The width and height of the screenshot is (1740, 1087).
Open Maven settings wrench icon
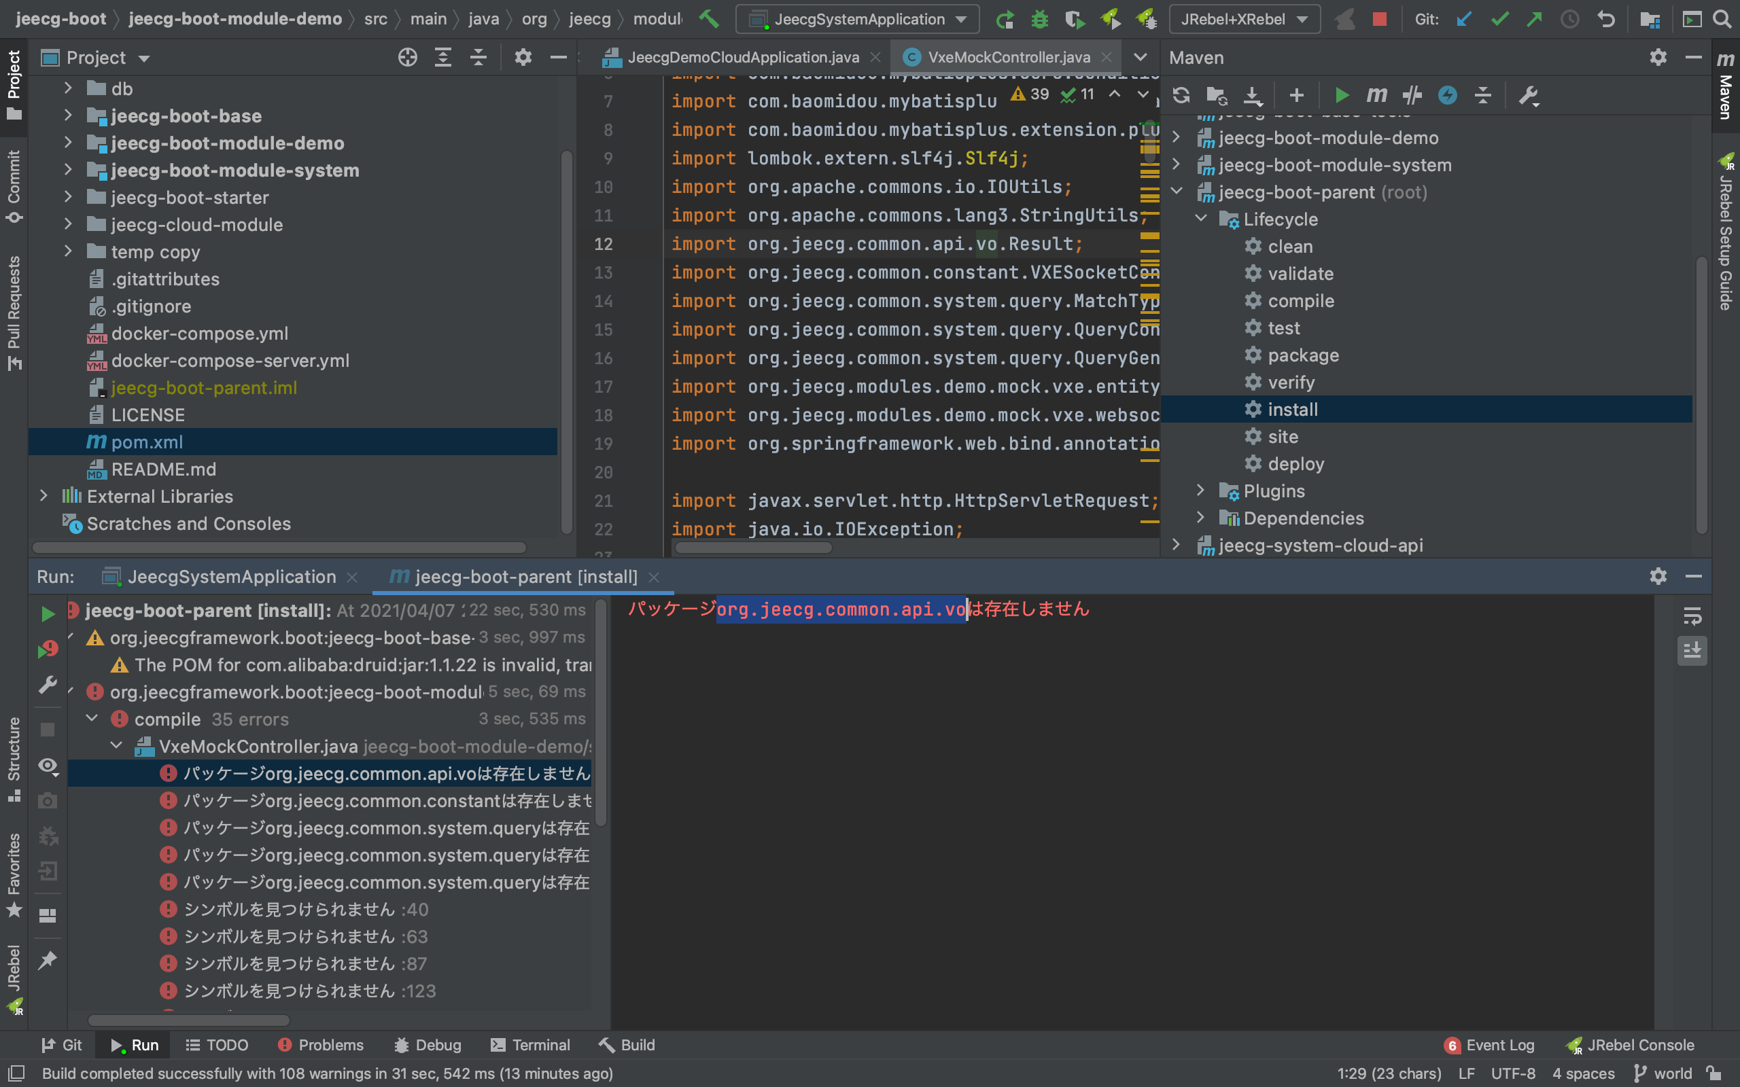tap(1529, 95)
